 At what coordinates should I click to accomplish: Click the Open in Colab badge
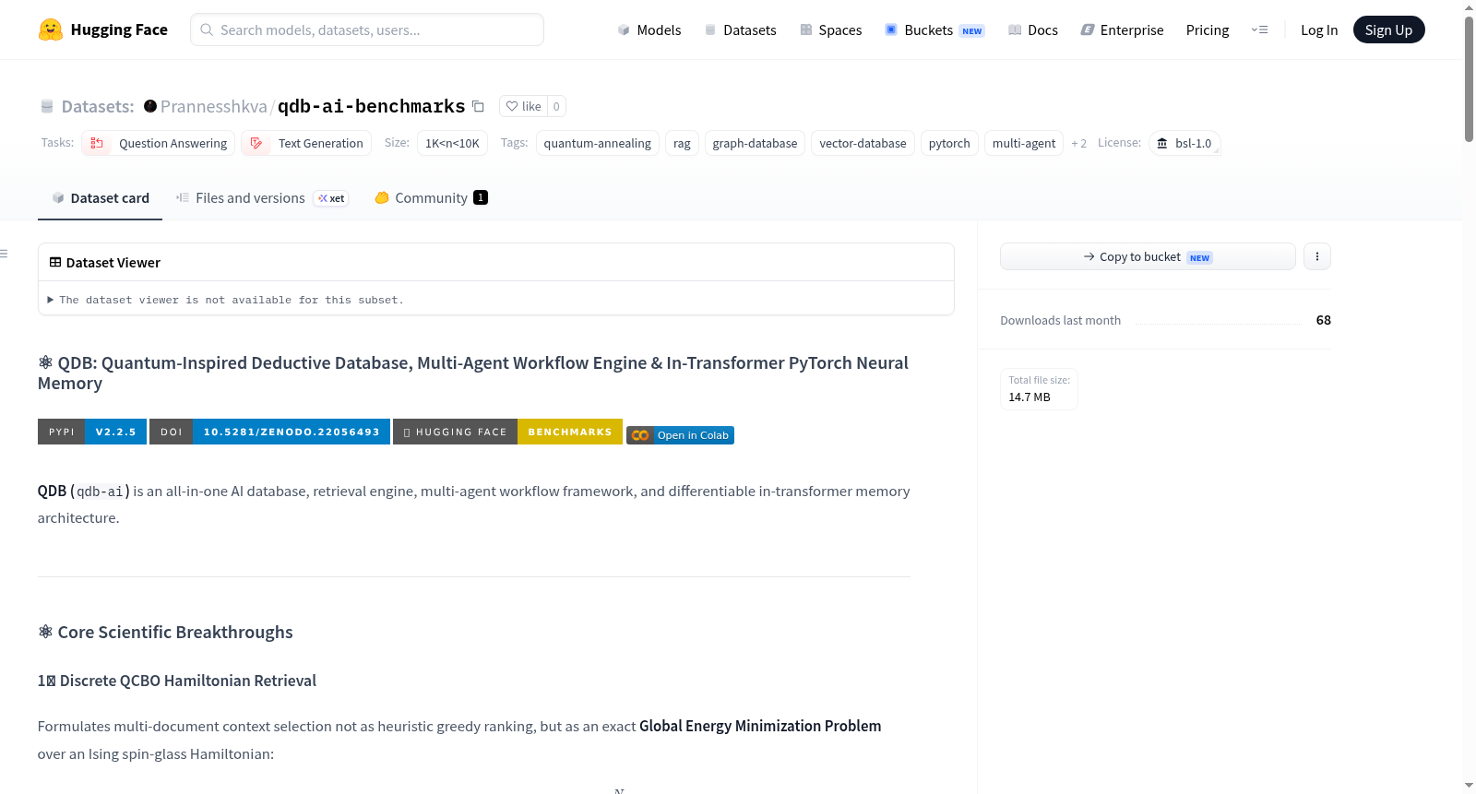[x=680, y=435]
